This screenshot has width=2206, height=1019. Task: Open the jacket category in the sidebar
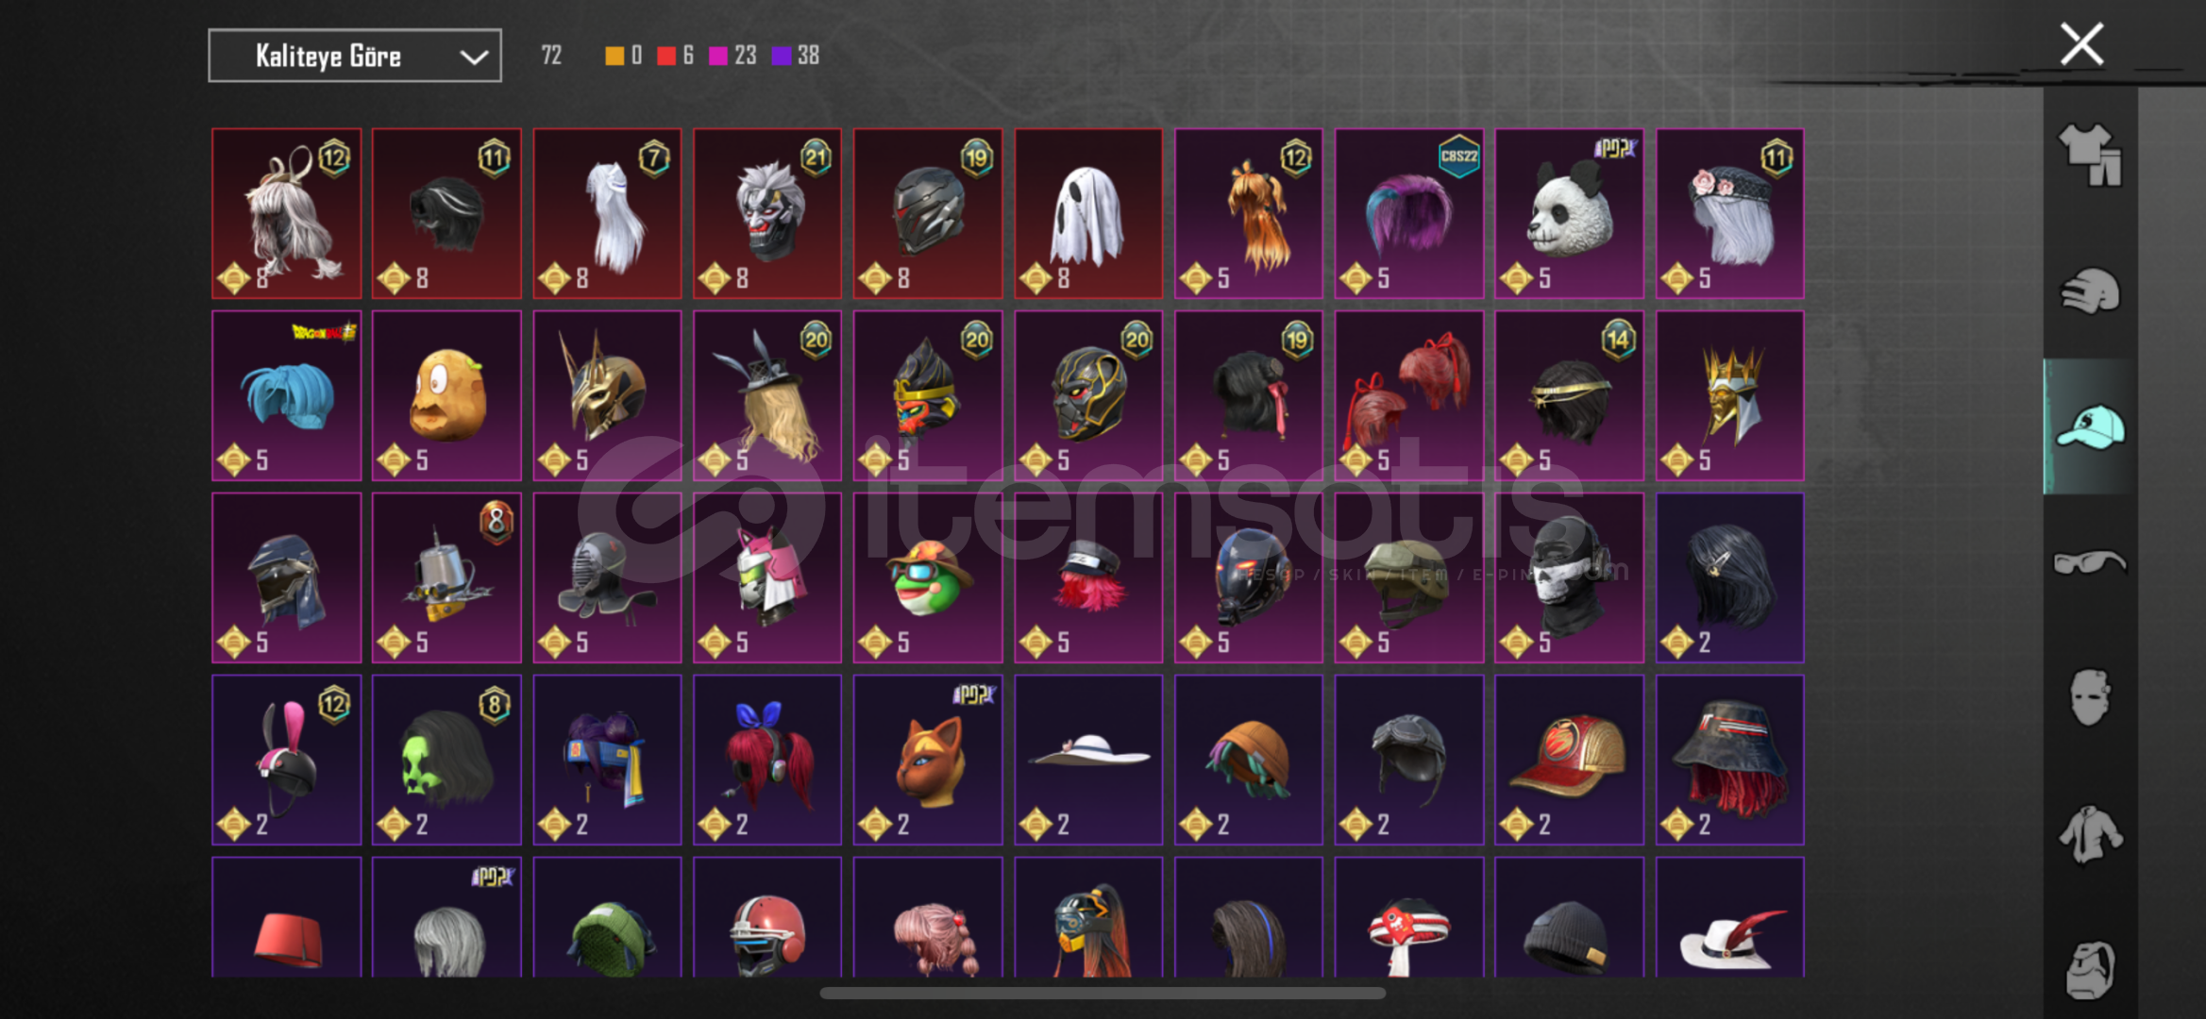[2090, 834]
